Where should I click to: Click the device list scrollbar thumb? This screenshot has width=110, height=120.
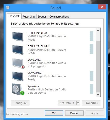point(98,67)
